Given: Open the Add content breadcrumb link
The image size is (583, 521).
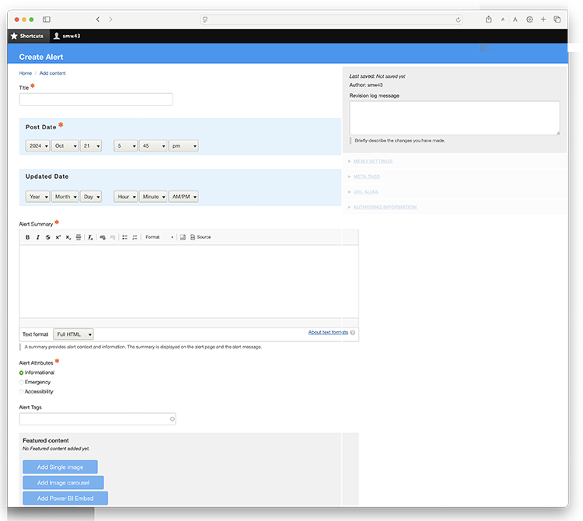Looking at the screenshot, I should point(52,73).
